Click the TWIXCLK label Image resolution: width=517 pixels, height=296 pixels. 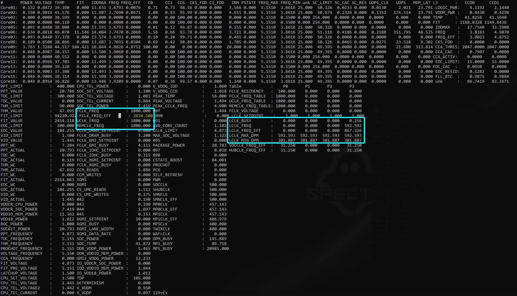[161, 229]
